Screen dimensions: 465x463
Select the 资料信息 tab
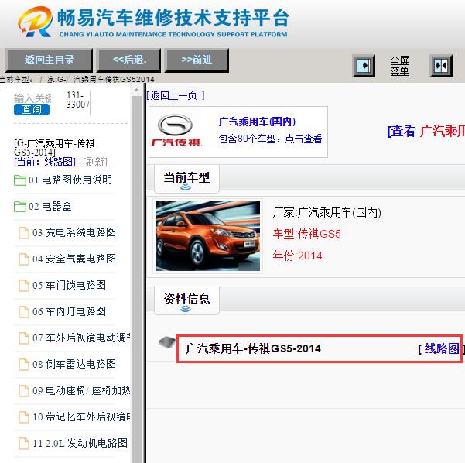click(186, 300)
